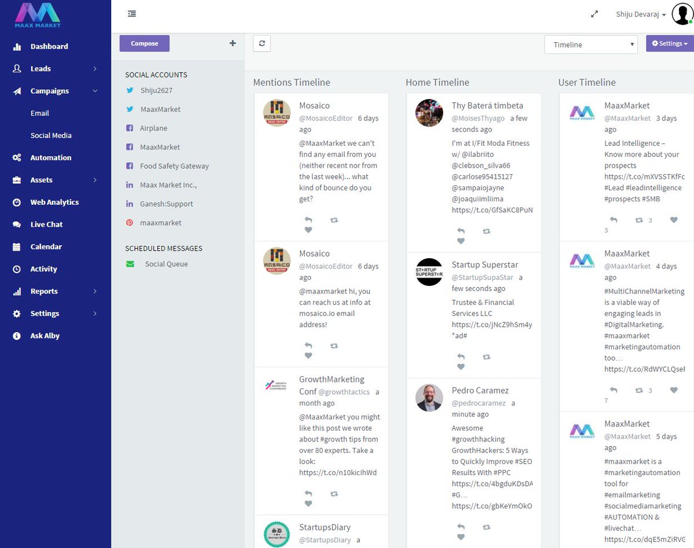
Task: Open Pedro Caramez profile photo
Action: [429, 398]
